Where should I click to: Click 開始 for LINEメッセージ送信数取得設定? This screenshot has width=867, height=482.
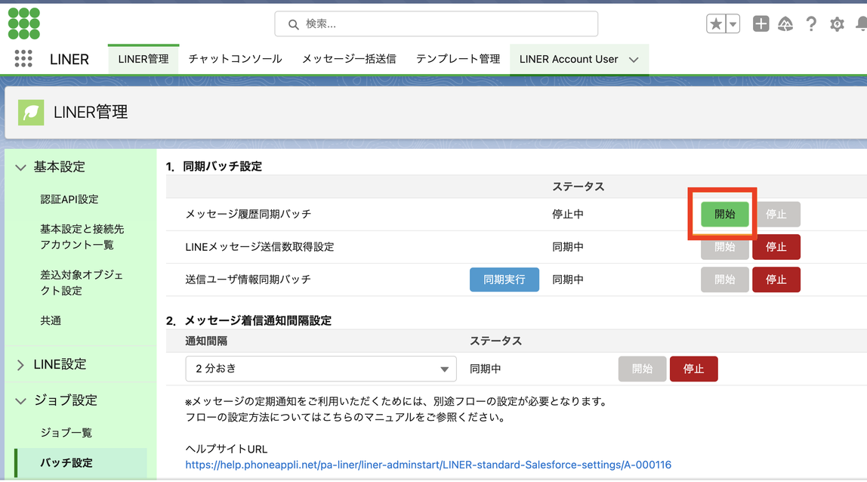[x=724, y=247]
